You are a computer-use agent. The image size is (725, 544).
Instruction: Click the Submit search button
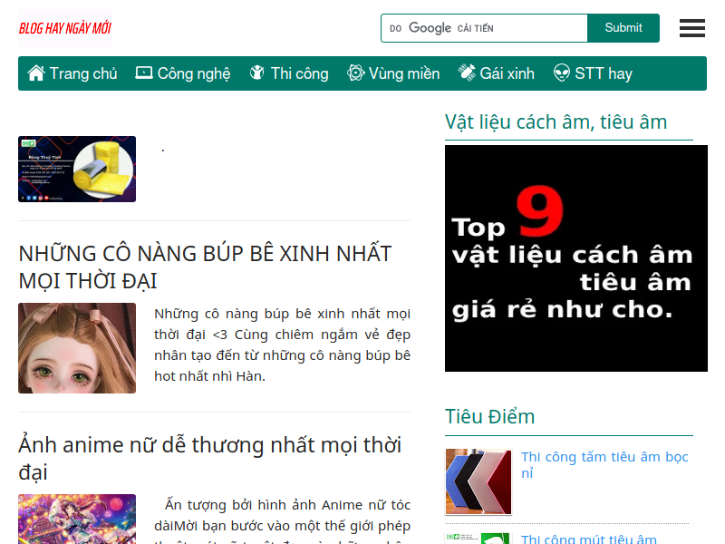click(623, 28)
